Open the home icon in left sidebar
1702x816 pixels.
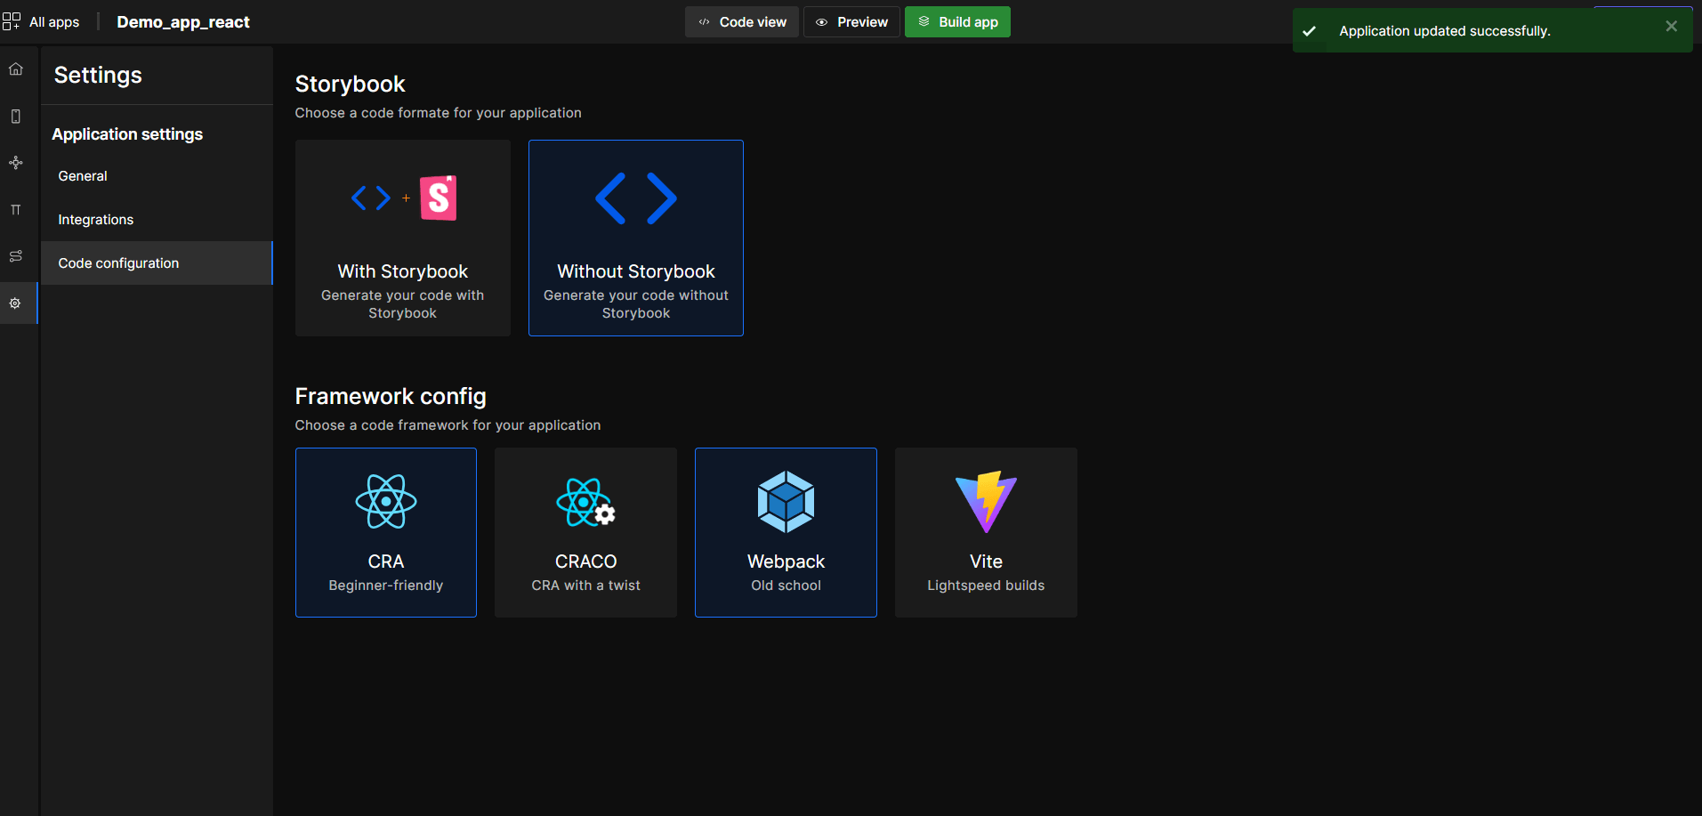pos(16,69)
